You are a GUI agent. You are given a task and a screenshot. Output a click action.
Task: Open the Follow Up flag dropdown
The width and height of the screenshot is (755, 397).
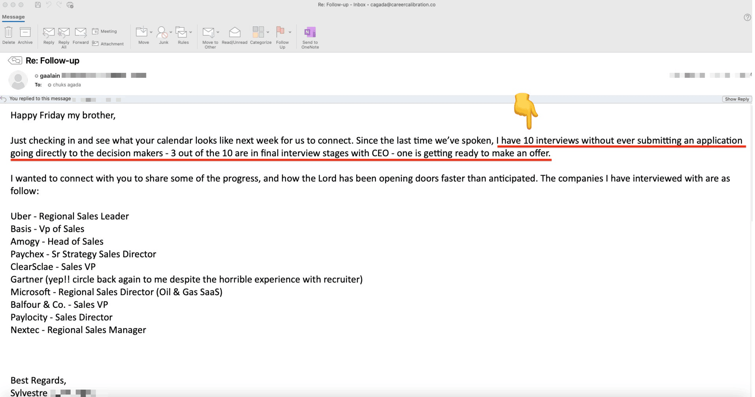pos(290,32)
